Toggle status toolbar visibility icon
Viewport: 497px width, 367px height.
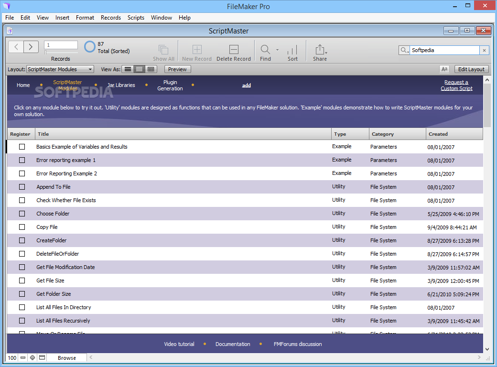42,357
